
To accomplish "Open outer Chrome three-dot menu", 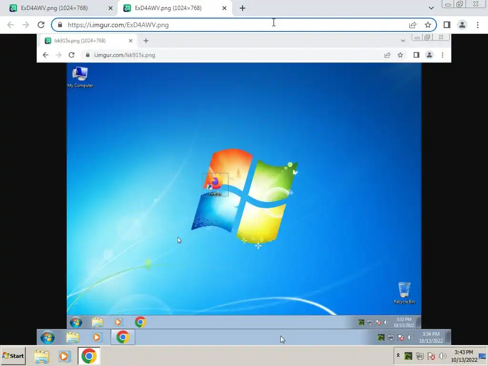I will point(478,25).
